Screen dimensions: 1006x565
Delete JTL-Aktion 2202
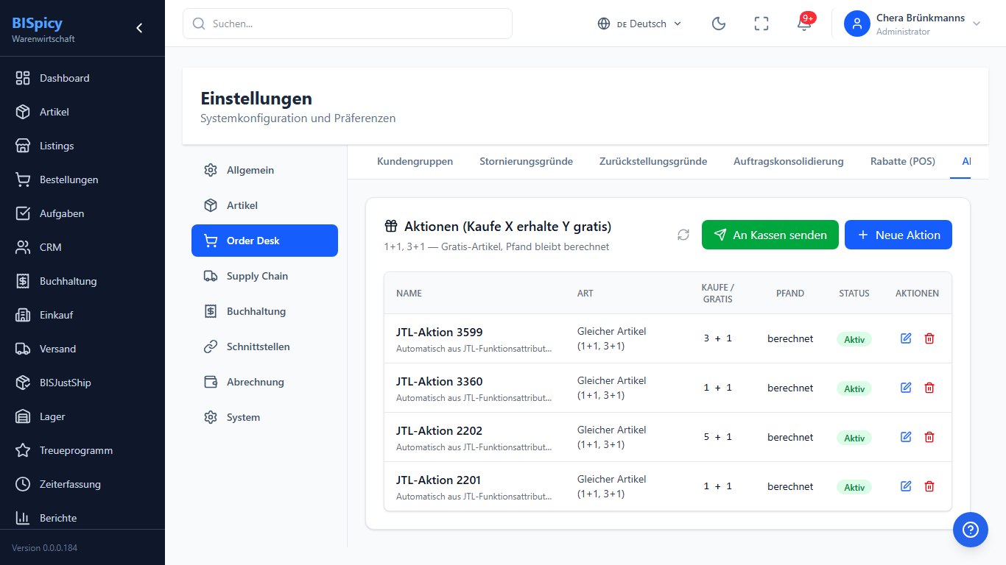pos(929,437)
